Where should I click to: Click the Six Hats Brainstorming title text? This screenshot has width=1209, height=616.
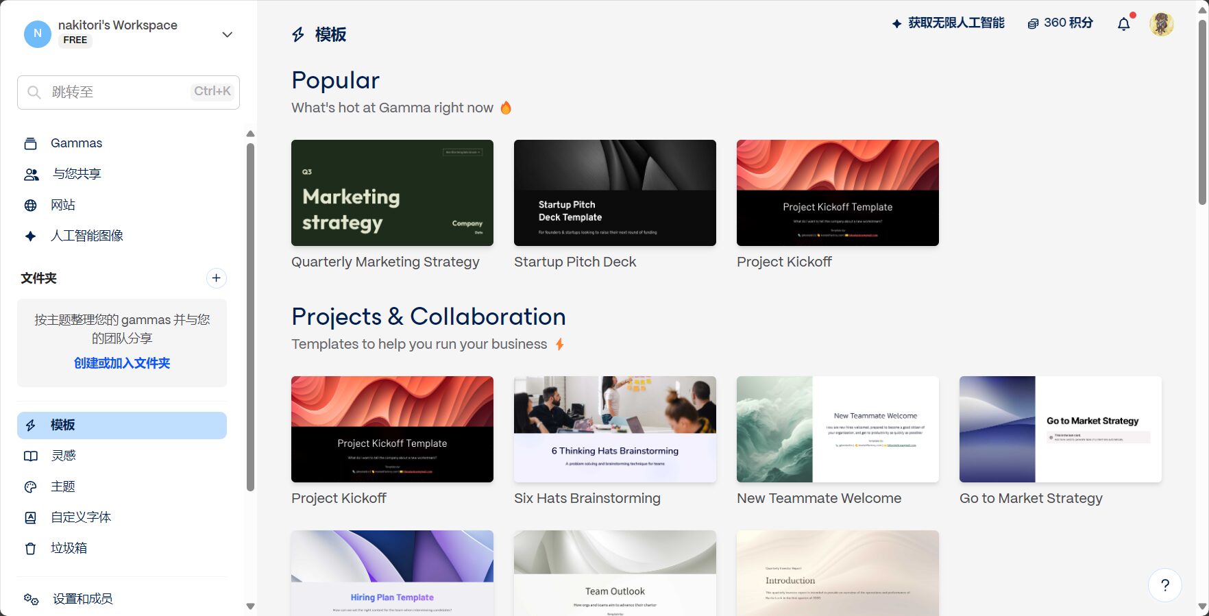click(587, 499)
